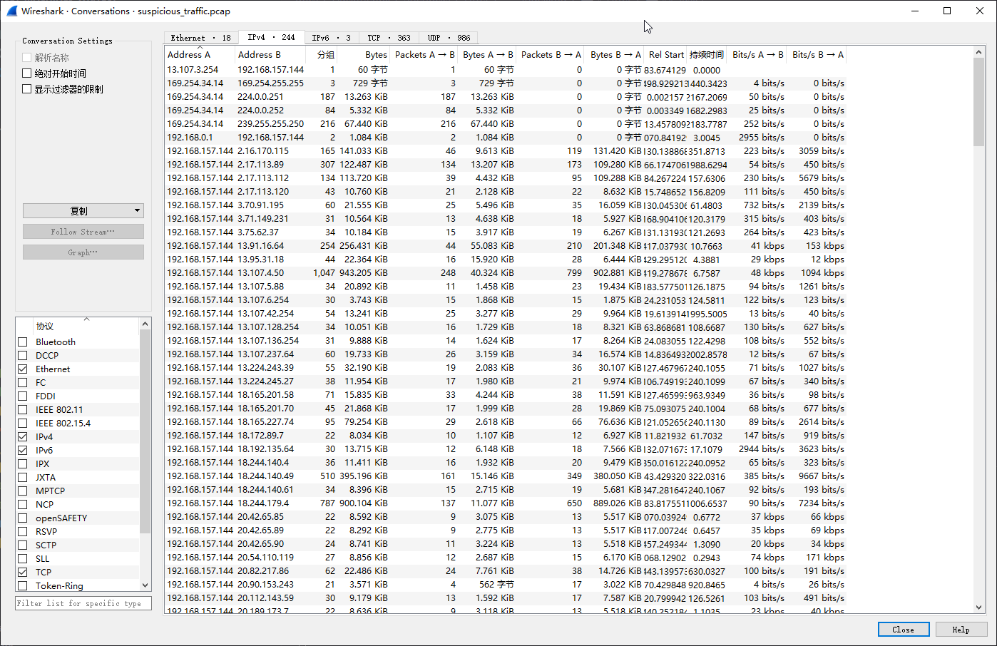Click the Follow Stream button
This screenshot has width=997, height=646.
[x=83, y=232]
